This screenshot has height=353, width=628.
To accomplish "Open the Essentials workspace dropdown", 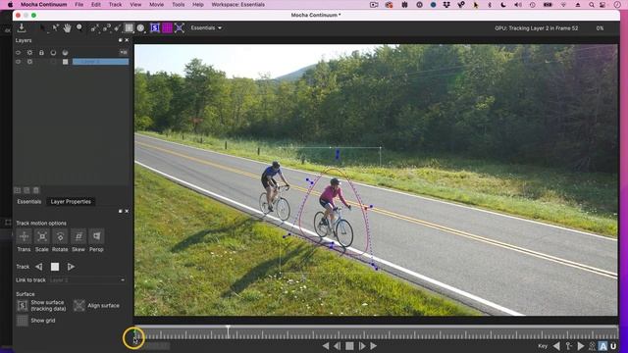I will (206, 28).
